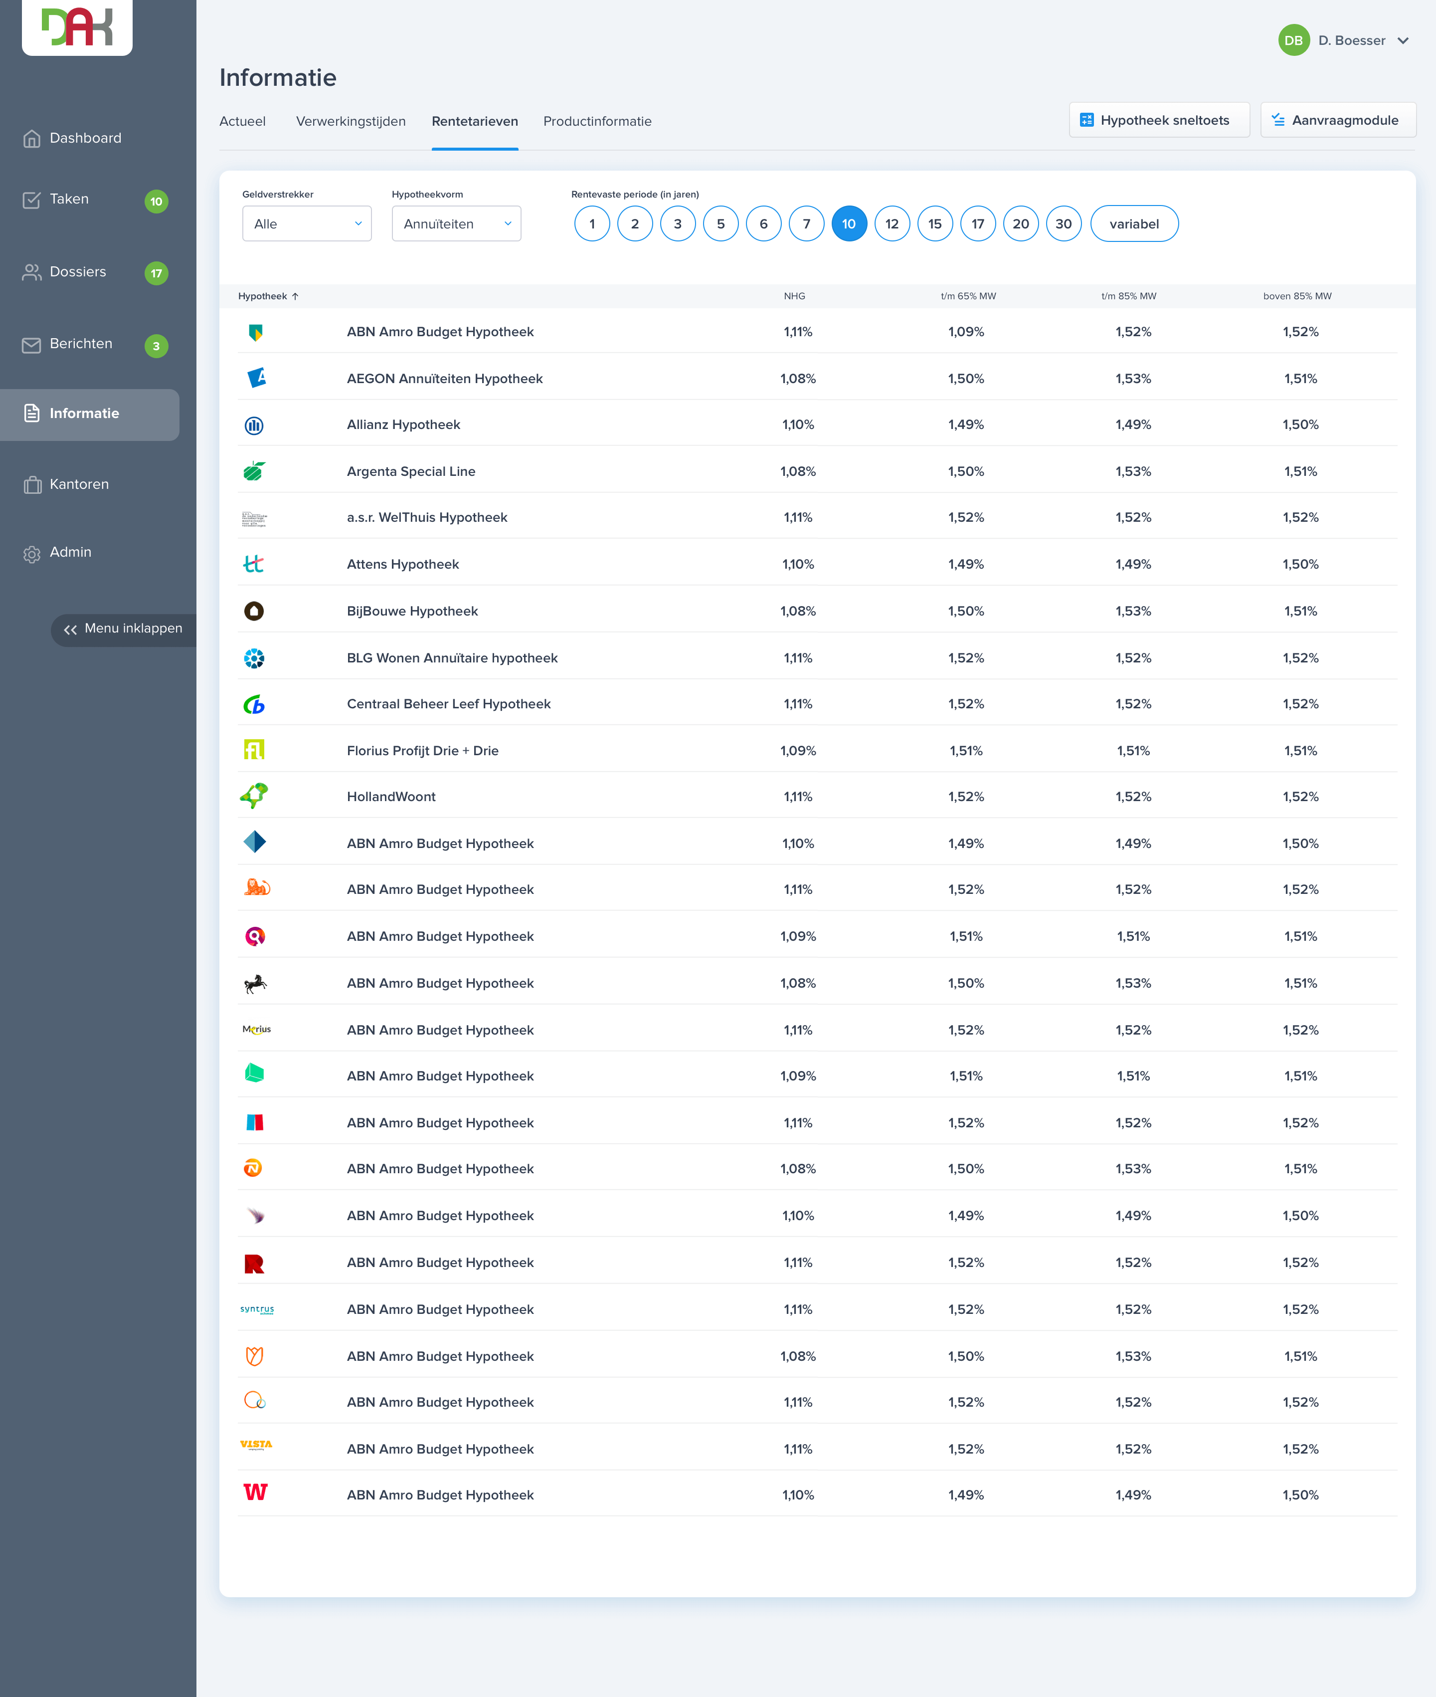Open the Geldverstrekker Alle dropdown

[x=307, y=224]
